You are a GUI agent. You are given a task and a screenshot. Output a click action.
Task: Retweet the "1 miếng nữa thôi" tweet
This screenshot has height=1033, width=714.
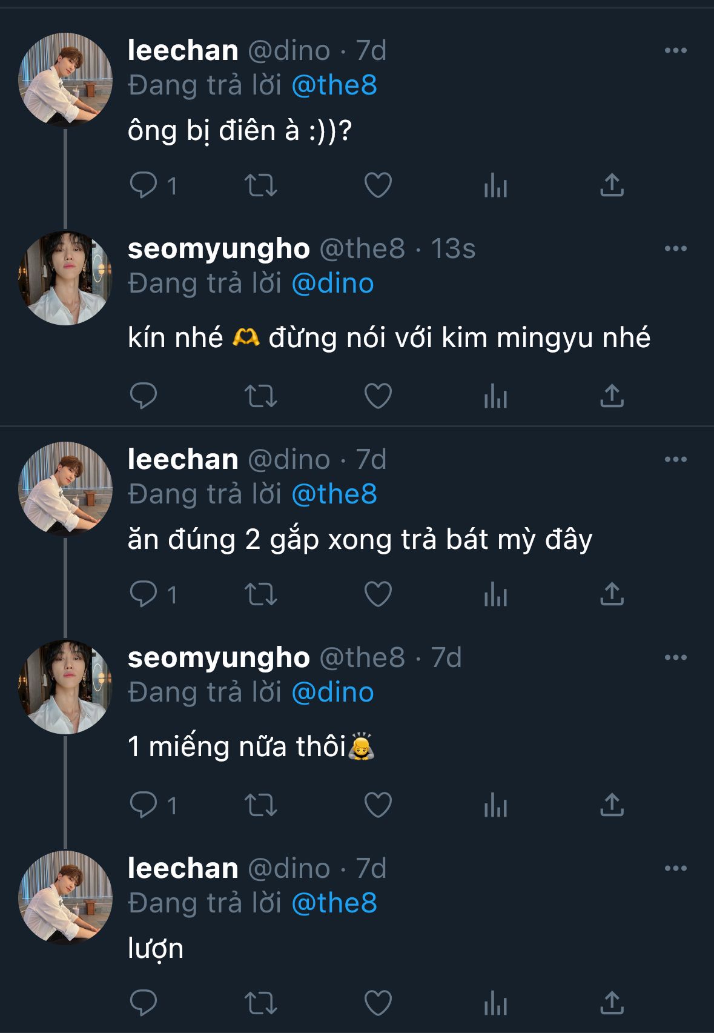[261, 805]
